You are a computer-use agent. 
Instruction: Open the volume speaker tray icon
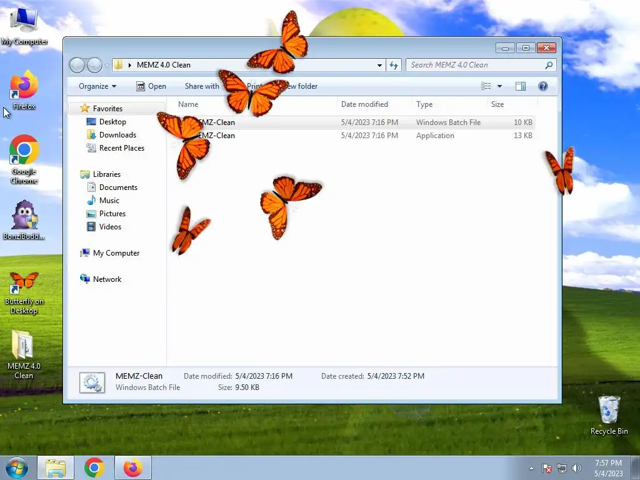(x=576, y=468)
